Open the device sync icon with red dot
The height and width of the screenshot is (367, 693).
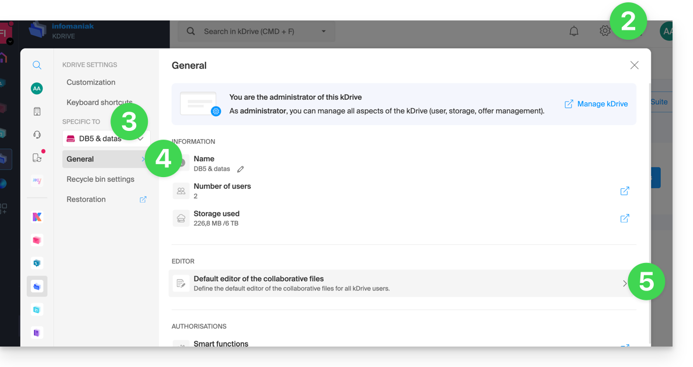[x=37, y=157]
